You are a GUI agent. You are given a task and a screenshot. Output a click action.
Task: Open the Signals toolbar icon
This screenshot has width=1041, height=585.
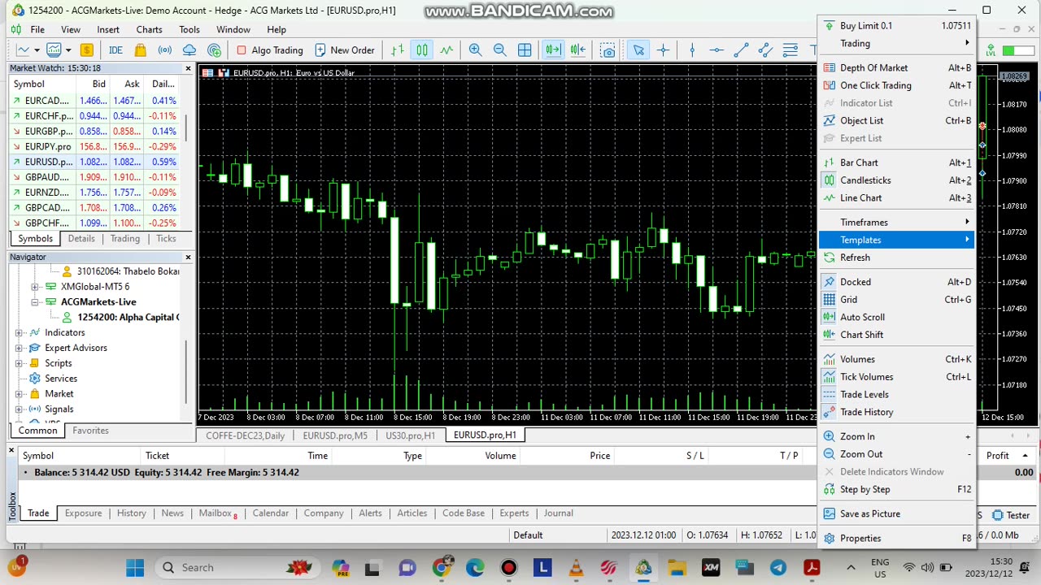(x=165, y=50)
